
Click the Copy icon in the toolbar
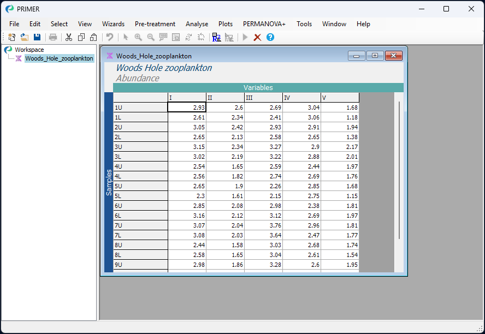point(81,37)
